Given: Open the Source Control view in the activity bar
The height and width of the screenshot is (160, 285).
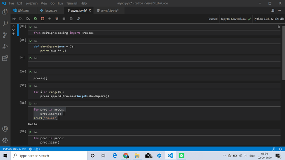Looking at the screenshot, I should click(x=5, y=35).
